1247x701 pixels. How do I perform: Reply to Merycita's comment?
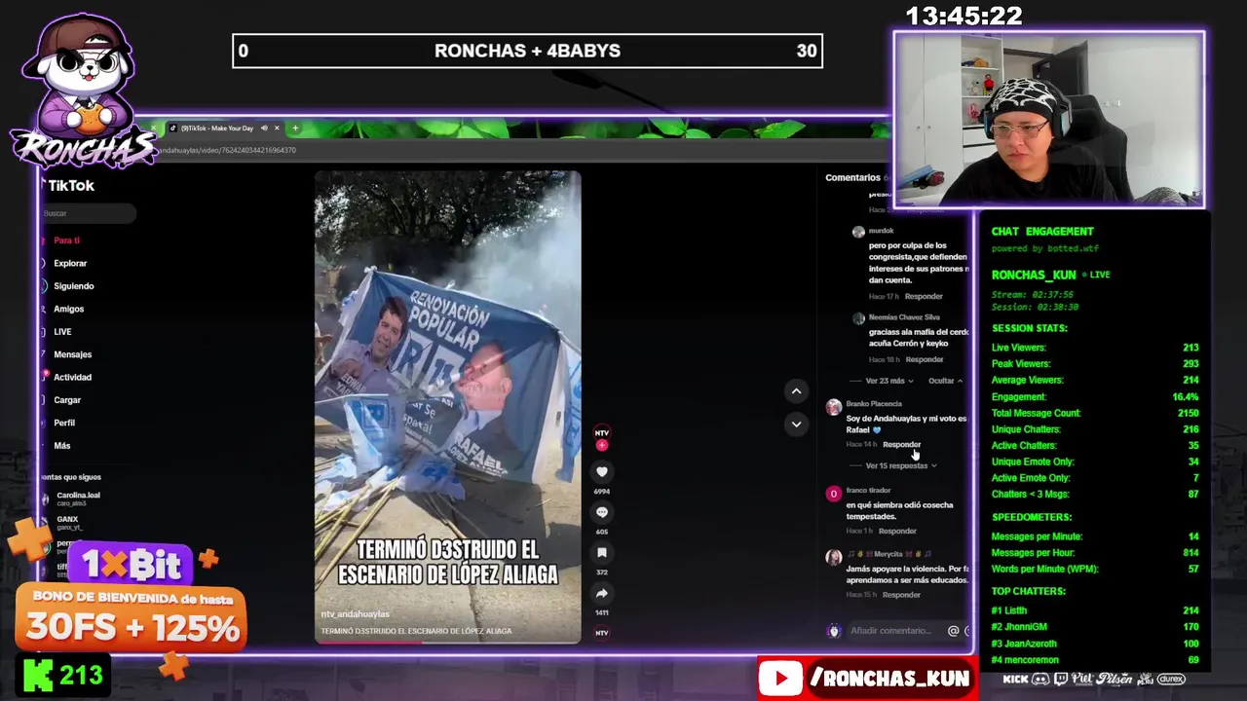(x=901, y=594)
